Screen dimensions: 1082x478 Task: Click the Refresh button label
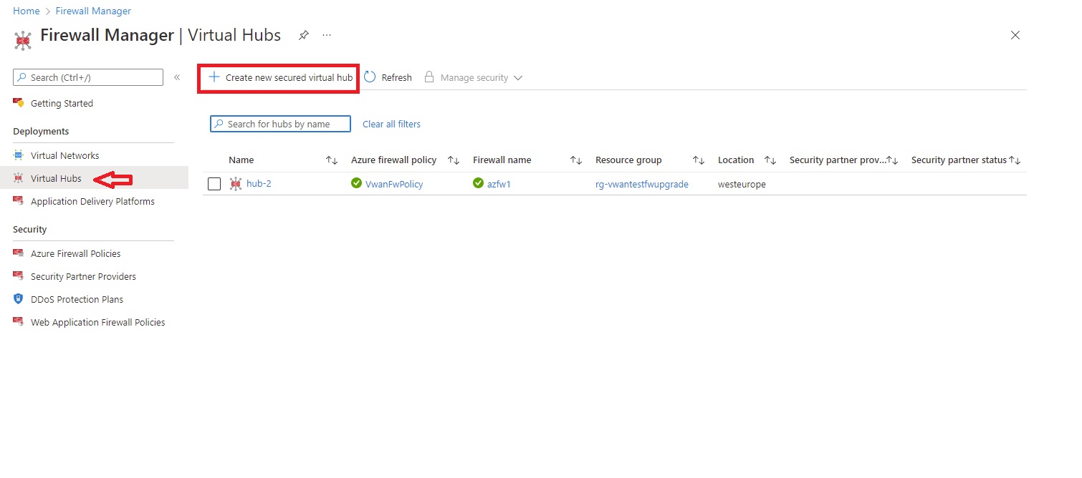pyautogui.click(x=396, y=77)
